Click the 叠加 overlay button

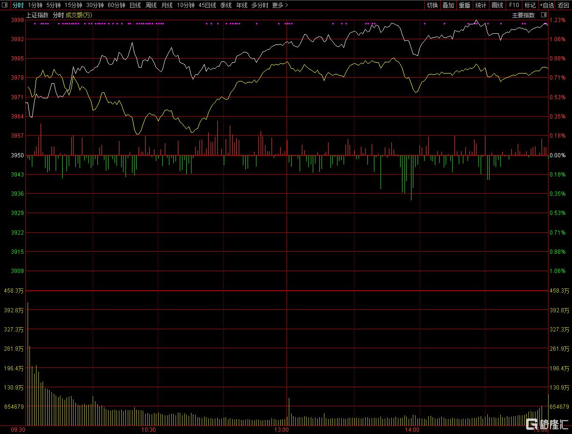tap(448, 5)
